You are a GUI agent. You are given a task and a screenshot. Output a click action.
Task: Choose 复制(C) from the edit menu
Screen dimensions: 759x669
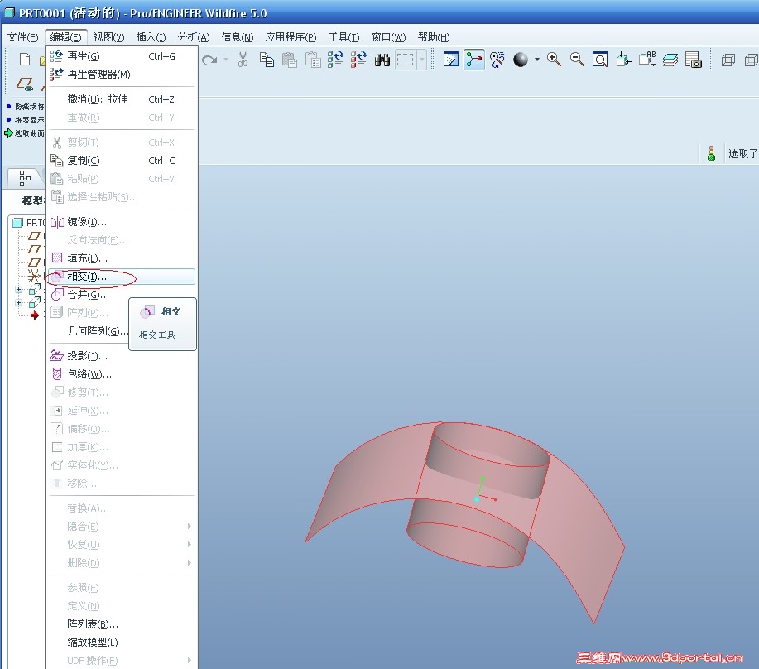coord(122,161)
